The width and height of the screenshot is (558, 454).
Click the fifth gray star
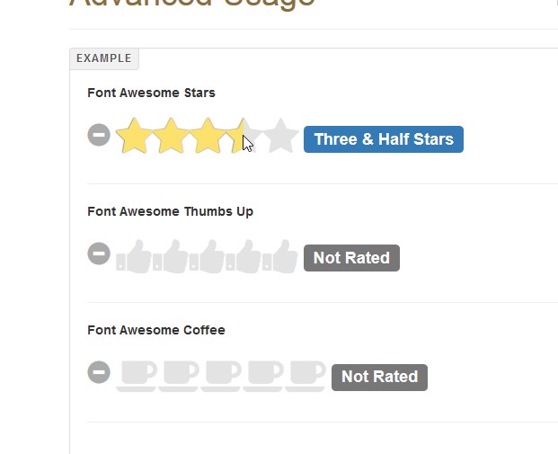pyautogui.click(x=281, y=137)
